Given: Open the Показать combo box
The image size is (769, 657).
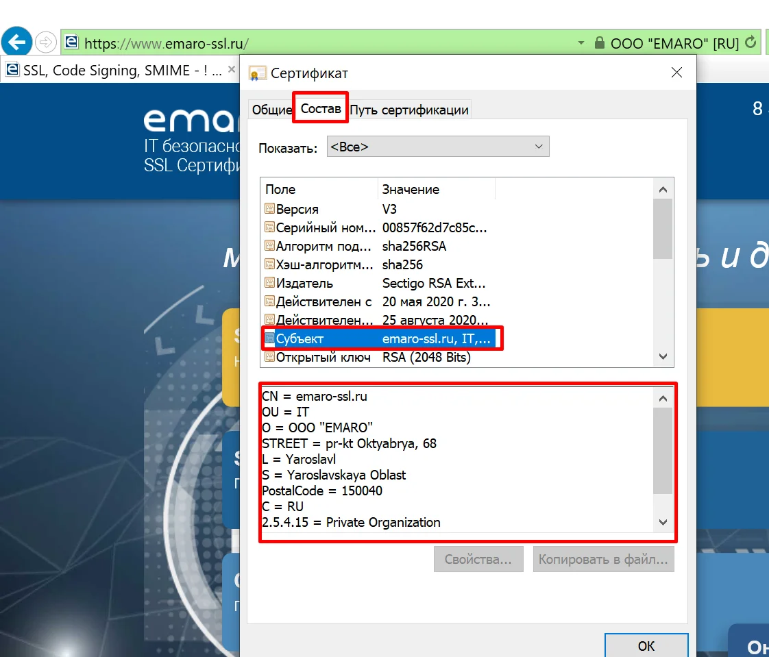Looking at the screenshot, I should tap(438, 147).
